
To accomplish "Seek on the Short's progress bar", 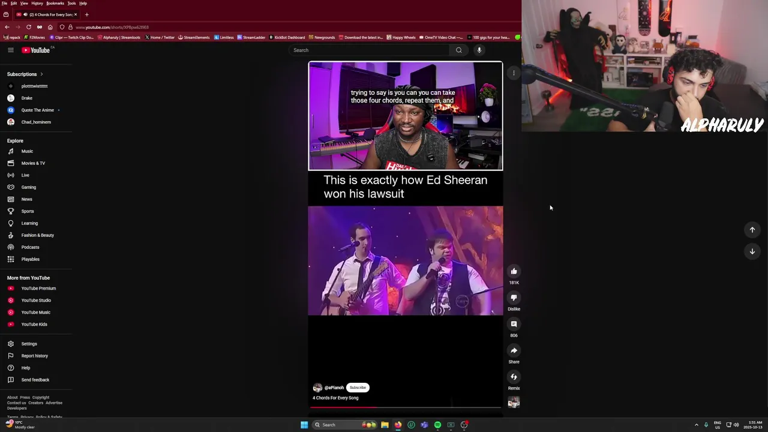I will [x=406, y=407].
